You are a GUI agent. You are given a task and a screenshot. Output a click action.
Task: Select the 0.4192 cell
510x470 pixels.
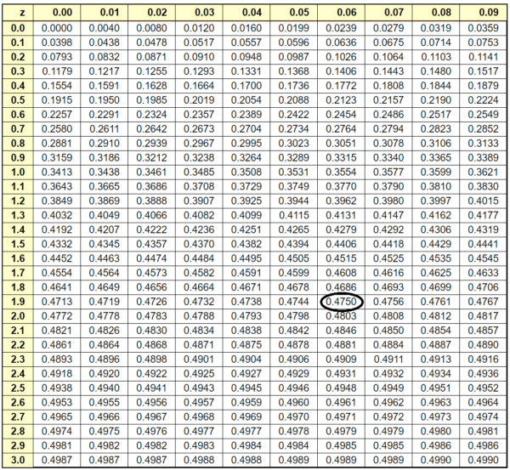click(57, 230)
